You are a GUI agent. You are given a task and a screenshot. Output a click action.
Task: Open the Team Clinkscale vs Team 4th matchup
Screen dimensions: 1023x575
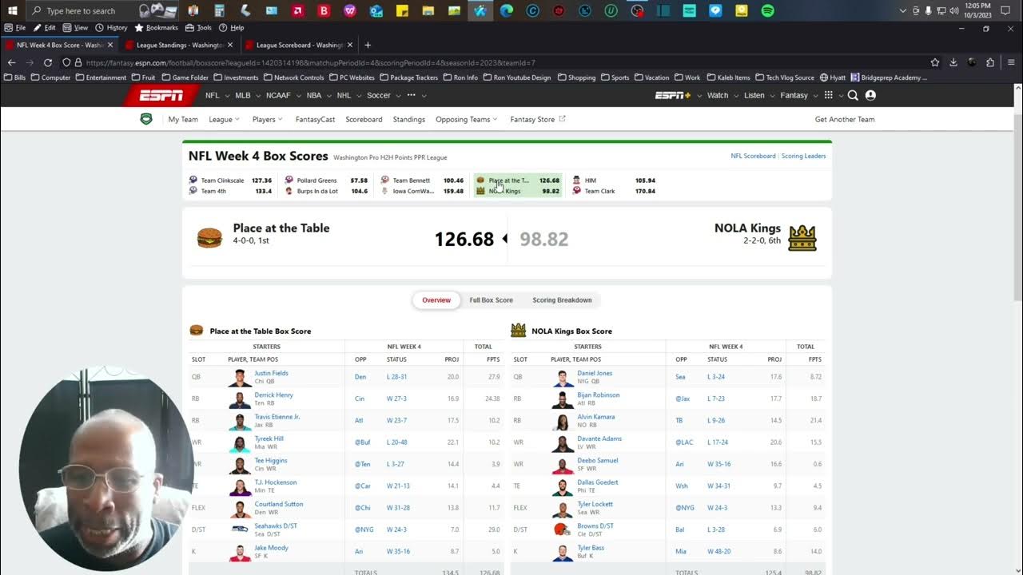click(231, 185)
